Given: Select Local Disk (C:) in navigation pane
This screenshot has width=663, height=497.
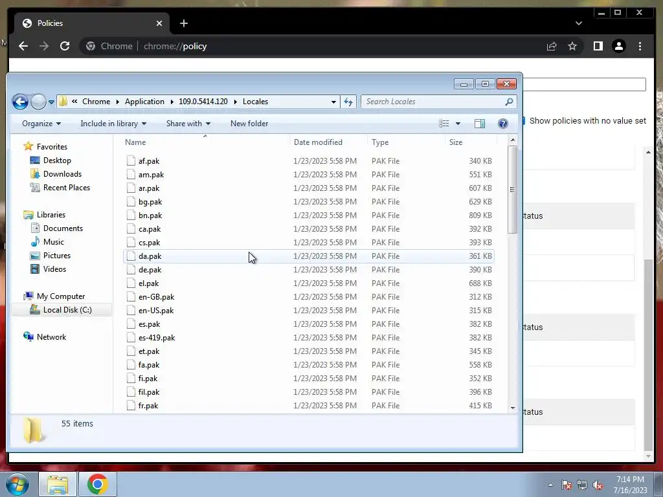Looking at the screenshot, I should point(67,310).
